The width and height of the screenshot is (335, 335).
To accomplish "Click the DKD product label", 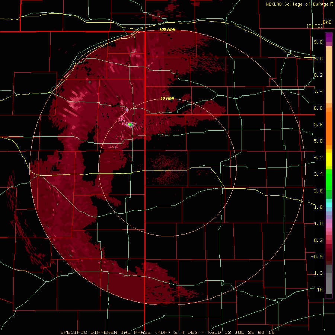I will 327,22.
